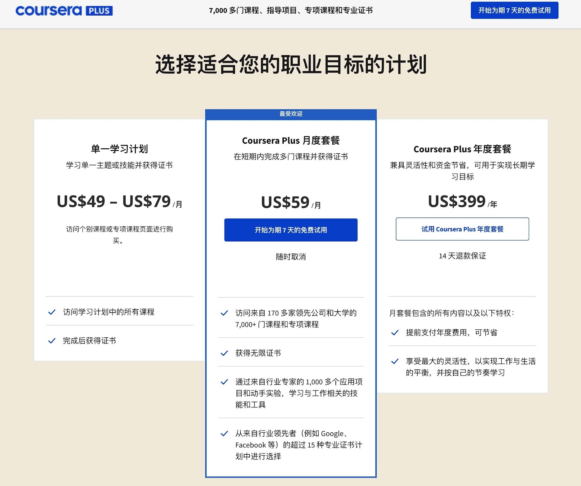Click the checkmark beside 从来自行业领先者
581x486 pixels.
point(224,434)
